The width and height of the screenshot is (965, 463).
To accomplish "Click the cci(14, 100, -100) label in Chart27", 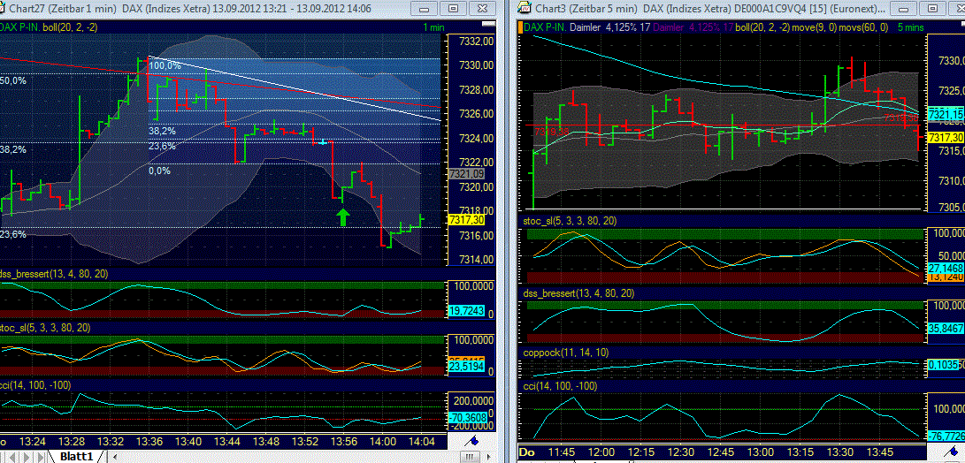I will click(35, 385).
